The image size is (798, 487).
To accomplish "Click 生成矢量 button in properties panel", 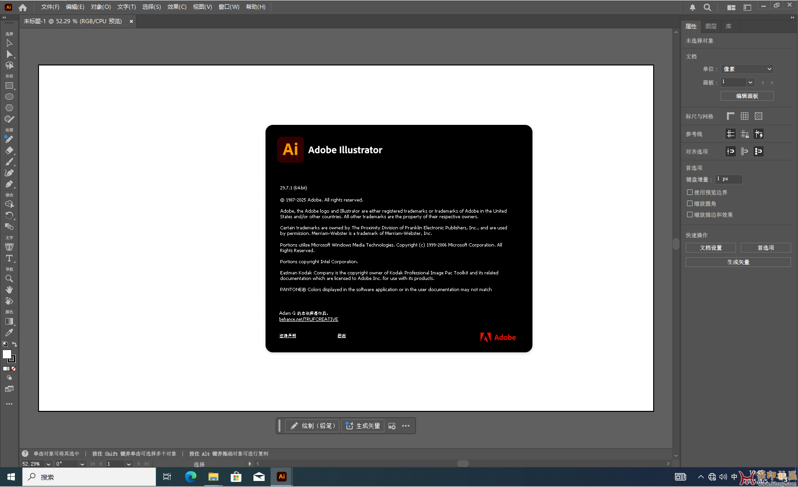I will (x=738, y=262).
